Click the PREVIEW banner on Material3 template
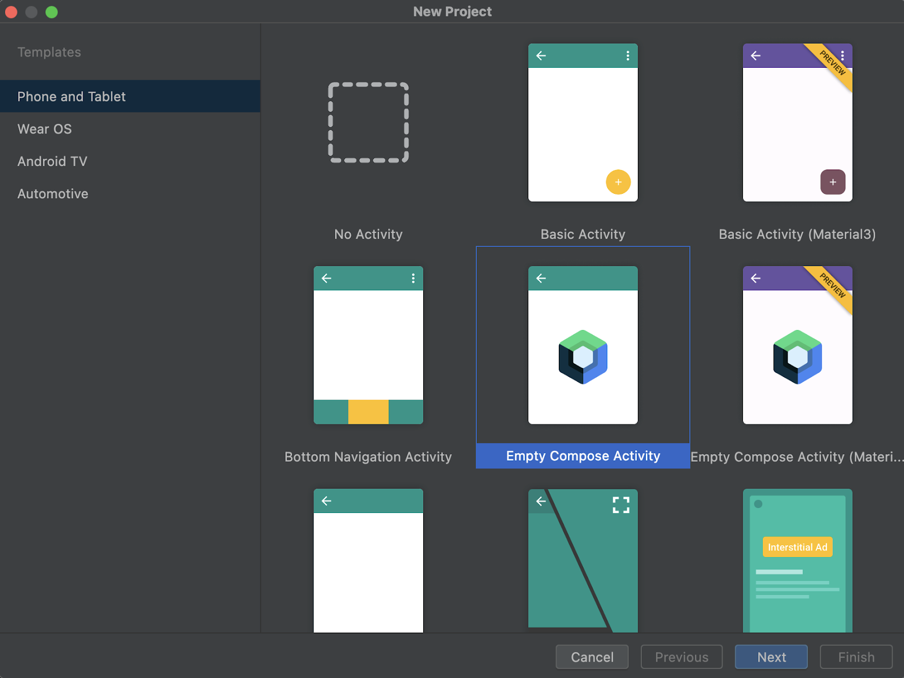 pyautogui.click(x=831, y=62)
